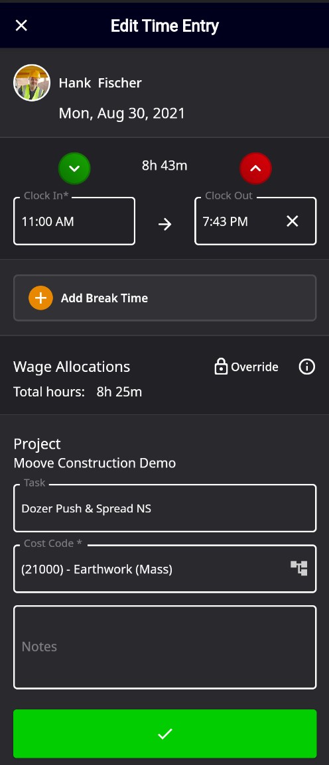
Task: Click the green down chevron circle
Action: [74, 168]
